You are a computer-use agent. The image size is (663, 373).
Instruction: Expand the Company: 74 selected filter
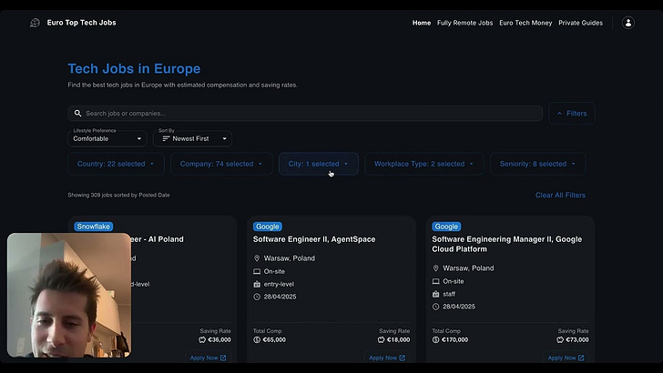(x=221, y=164)
